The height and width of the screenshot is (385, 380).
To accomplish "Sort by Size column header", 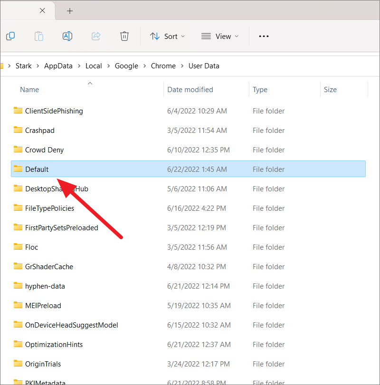I will point(330,90).
